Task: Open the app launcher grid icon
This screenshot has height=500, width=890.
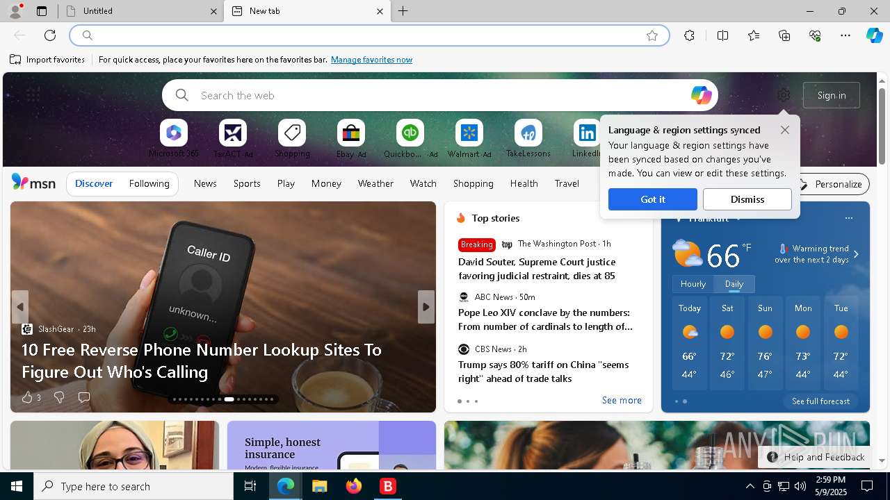Action: pos(33,94)
